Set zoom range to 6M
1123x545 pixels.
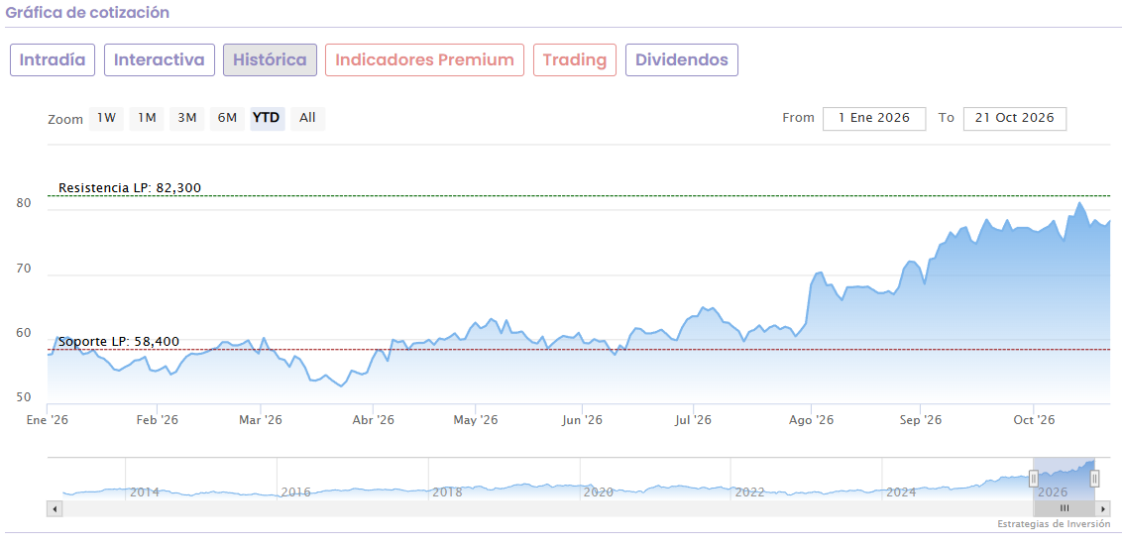coord(227,118)
